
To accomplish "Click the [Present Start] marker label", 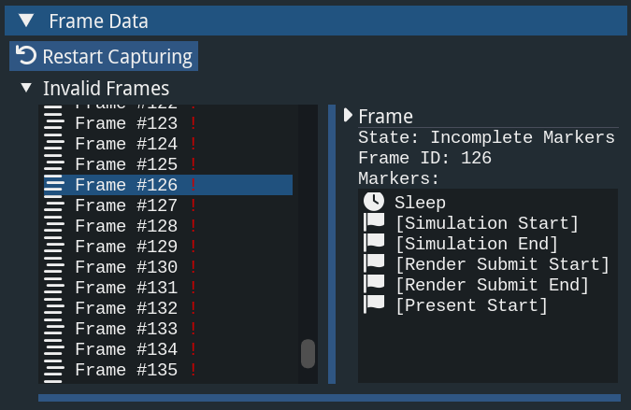I will 471,305.
